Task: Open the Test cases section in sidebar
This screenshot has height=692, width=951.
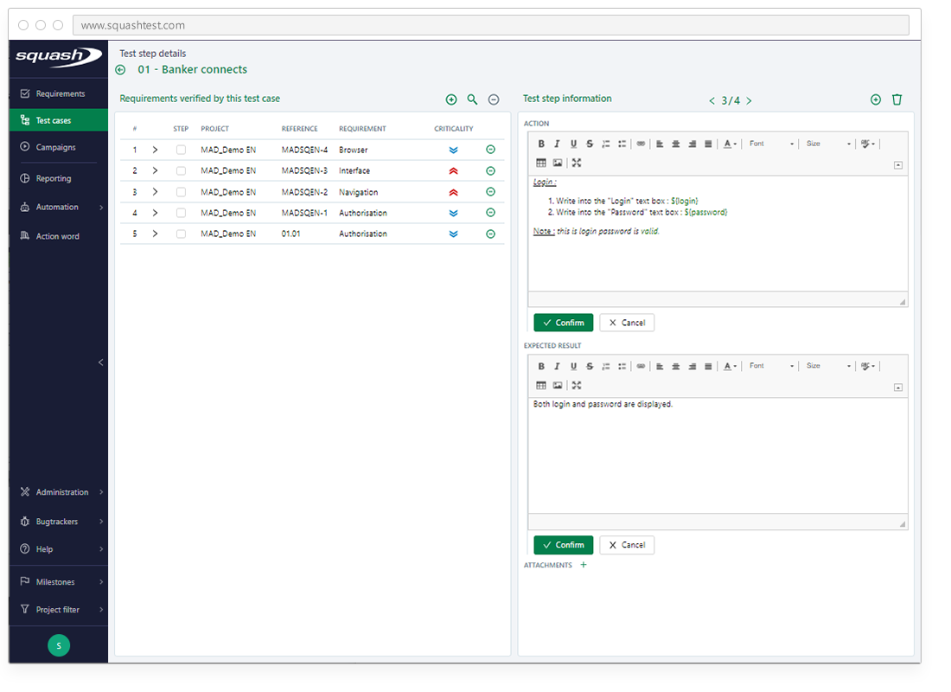Action: [x=54, y=119]
